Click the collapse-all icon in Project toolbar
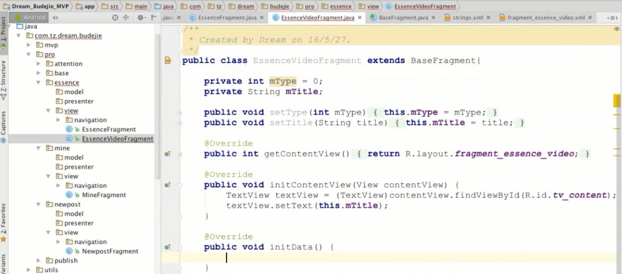This screenshot has height=274, width=622. click(126, 17)
